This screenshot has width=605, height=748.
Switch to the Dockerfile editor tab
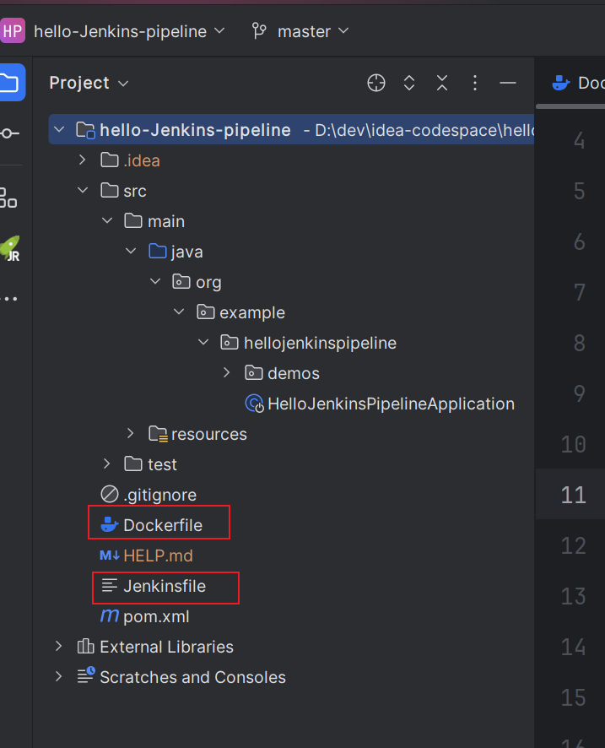[577, 83]
